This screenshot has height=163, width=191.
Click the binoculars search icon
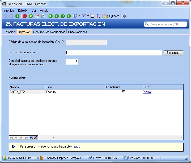pos(75,16)
